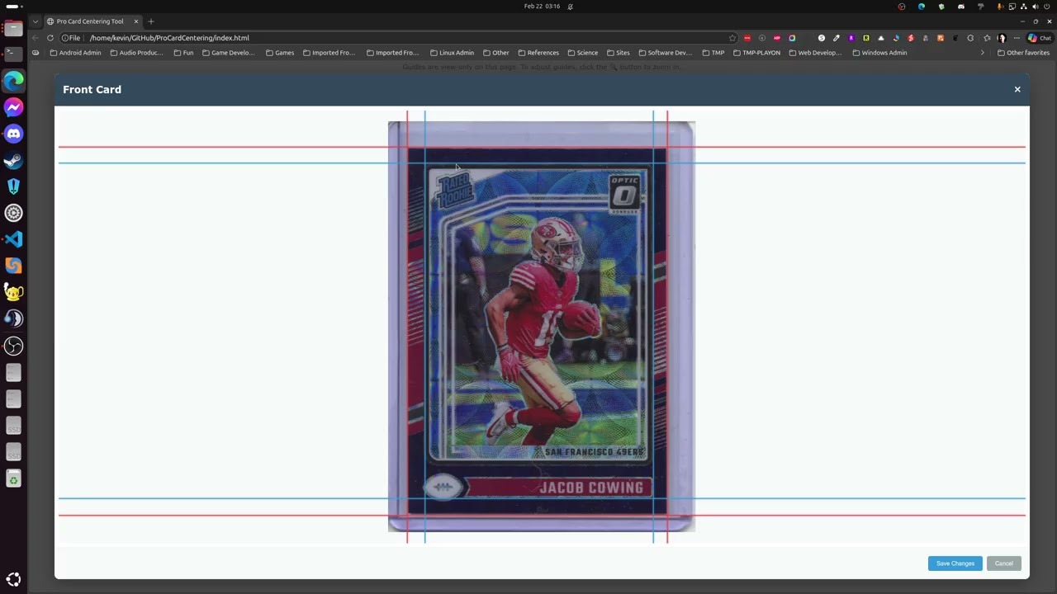Screen dimensions: 1057x594
Task: Click the Cancel button
Action: coord(1004,563)
